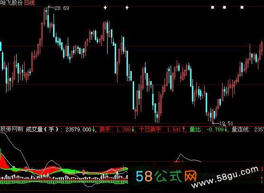
Task: Select the first white star signal marker
Action: [213, 8]
